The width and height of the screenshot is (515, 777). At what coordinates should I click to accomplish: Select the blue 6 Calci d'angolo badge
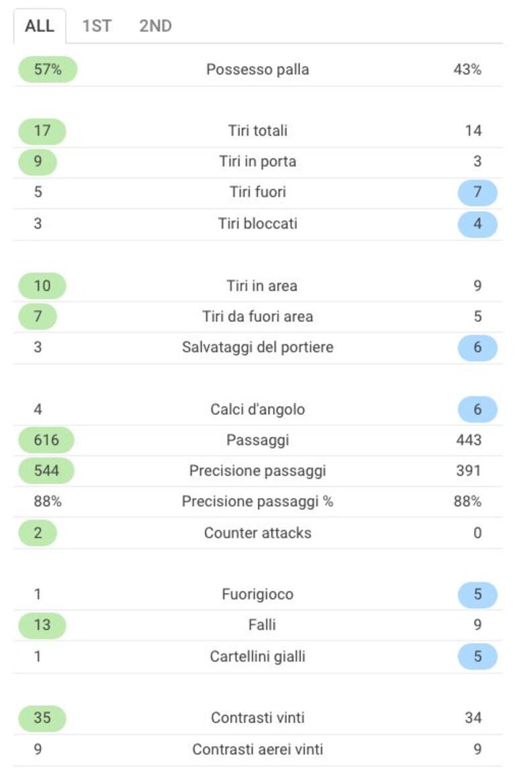pyautogui.click(x=477, y=409)
